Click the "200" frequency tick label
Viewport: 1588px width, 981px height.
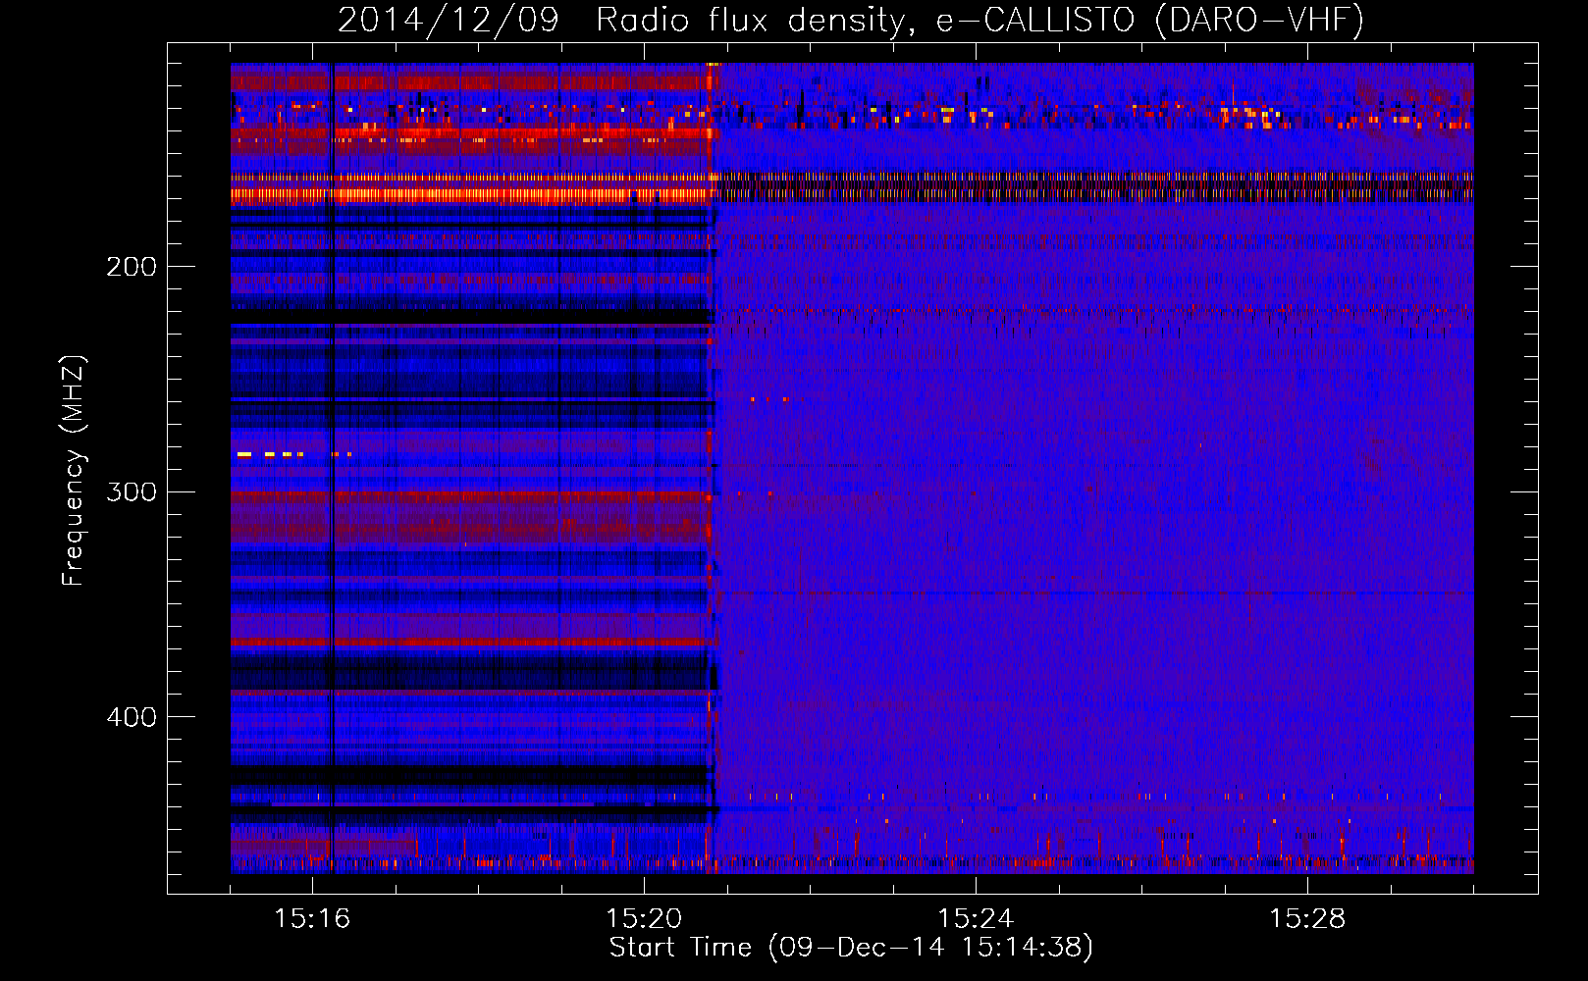tap(131, 267)
